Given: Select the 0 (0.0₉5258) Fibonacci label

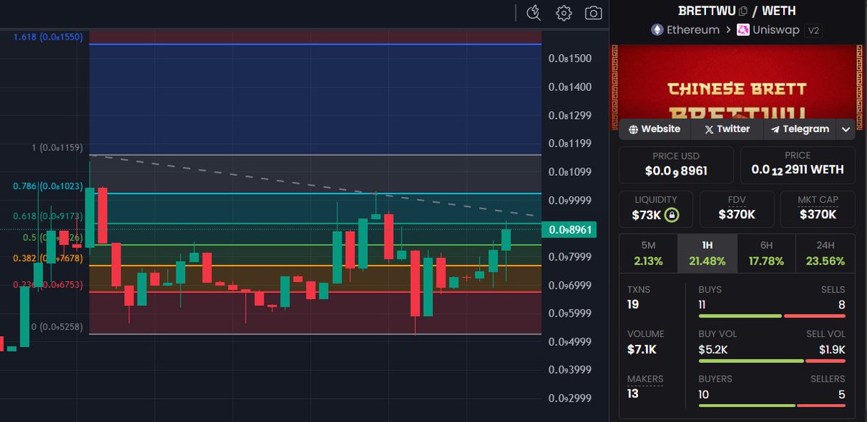Looking at the screenshot, I should click(58, 327).
